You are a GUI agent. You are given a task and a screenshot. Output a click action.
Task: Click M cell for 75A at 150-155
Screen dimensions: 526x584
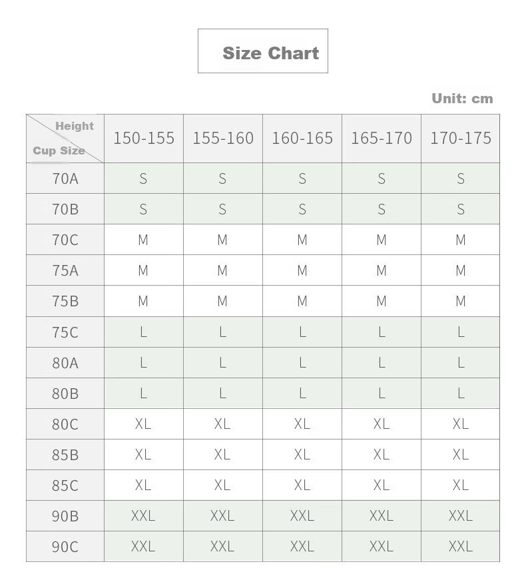[144, 270]
